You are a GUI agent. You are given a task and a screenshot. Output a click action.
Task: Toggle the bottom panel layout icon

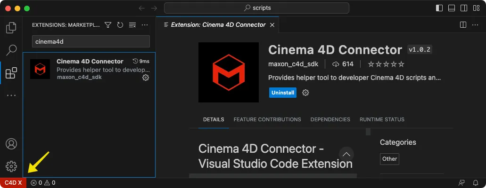(x=452, y=8)
